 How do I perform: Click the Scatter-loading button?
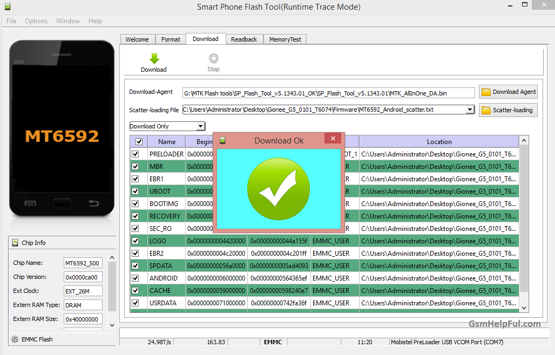(x=508, y=110)
